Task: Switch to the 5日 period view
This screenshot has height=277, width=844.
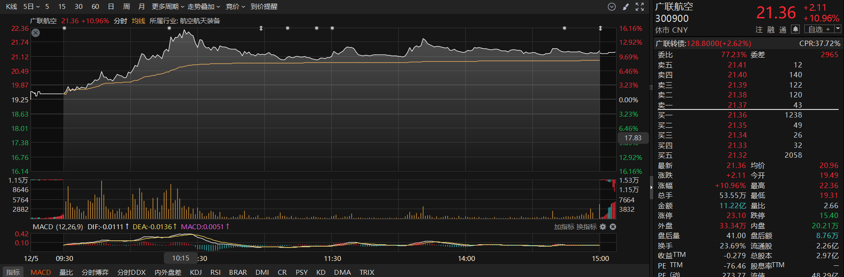Action: click(x=31, y=7)
